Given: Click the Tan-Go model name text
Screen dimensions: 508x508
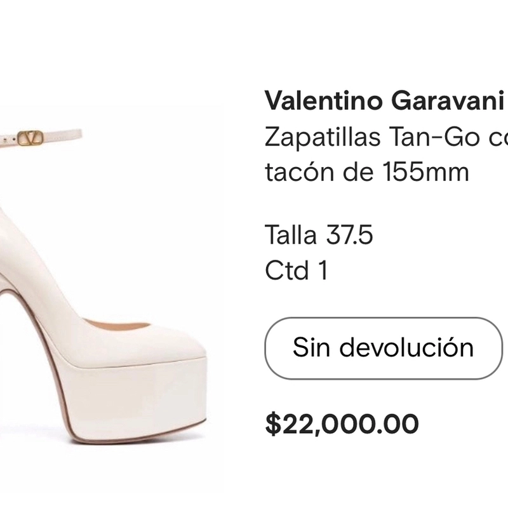Looking at the screenshot, I should [435, 137].
